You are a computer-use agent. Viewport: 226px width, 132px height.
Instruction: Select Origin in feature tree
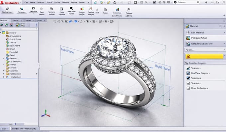(12, 49)
